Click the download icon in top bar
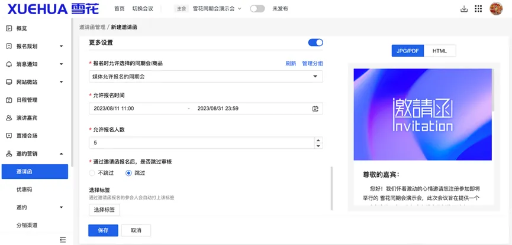The height and width of the screenshot is (245, 512). pos(463,9)
